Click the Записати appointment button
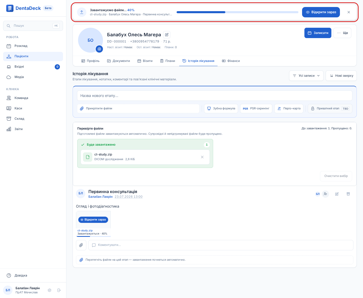 point(318,33)
